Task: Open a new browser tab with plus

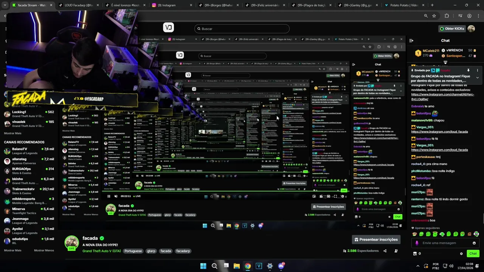Action: click(x=432, y=5)
